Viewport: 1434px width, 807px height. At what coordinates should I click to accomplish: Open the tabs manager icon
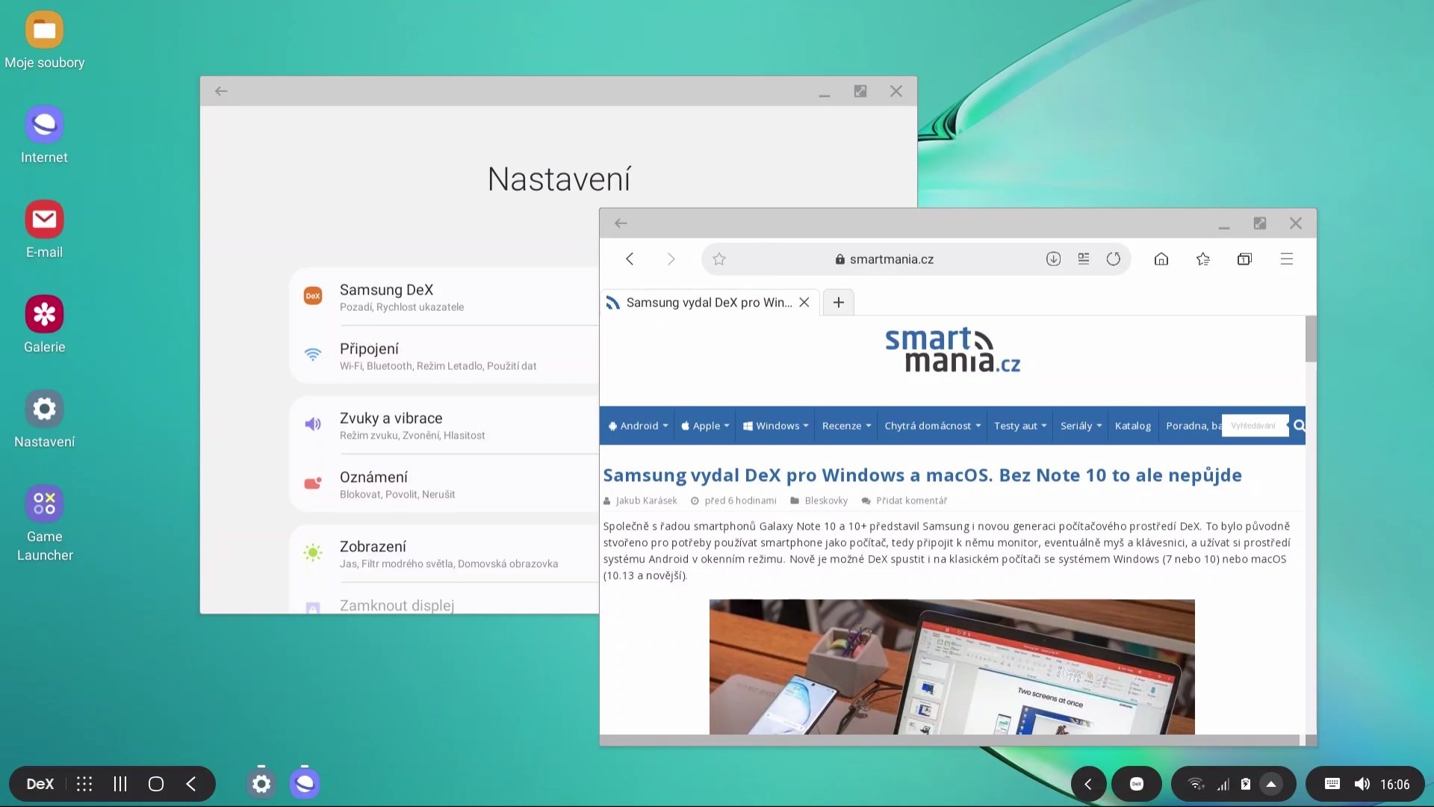1244,259
